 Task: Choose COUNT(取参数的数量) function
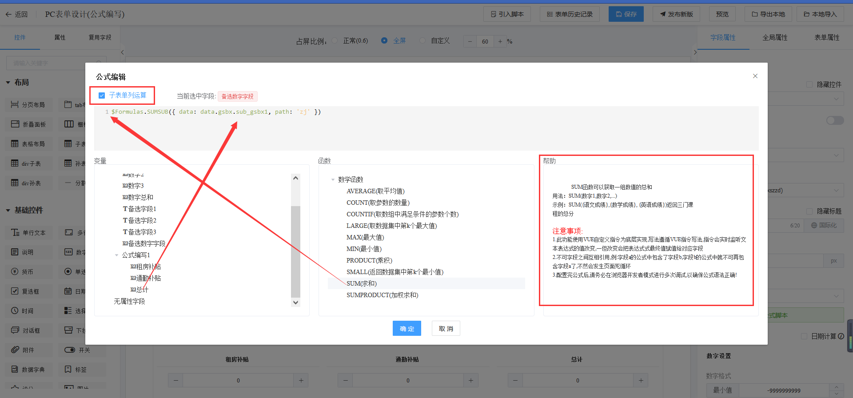[x=378, y=203]
